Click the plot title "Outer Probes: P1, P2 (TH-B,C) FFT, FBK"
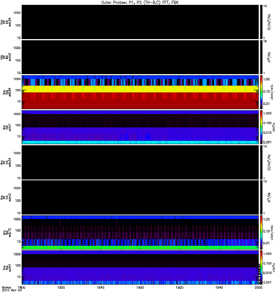The image size is (280, 298). click(x=140, y=3)
